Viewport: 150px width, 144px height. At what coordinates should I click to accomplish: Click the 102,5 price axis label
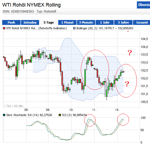(144, 70)
